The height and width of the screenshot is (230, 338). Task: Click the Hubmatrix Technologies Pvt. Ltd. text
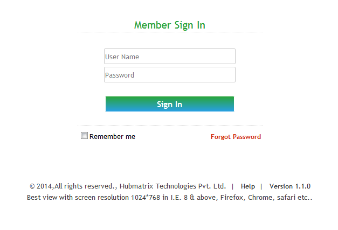click(x=173, y=186)
